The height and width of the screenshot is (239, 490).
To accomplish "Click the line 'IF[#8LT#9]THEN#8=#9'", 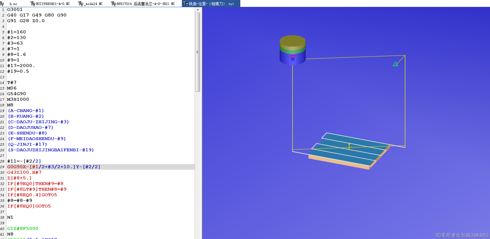I will [37, 189].
